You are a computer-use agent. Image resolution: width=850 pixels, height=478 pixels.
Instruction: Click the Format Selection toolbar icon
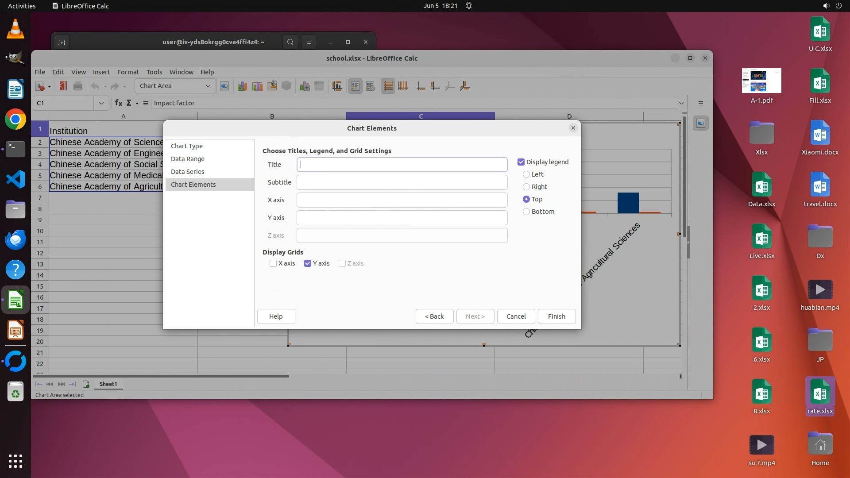click(224, 86)
